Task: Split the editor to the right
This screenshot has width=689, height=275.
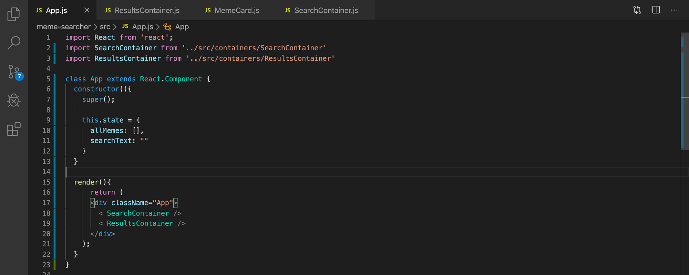Action: (656, 10)
